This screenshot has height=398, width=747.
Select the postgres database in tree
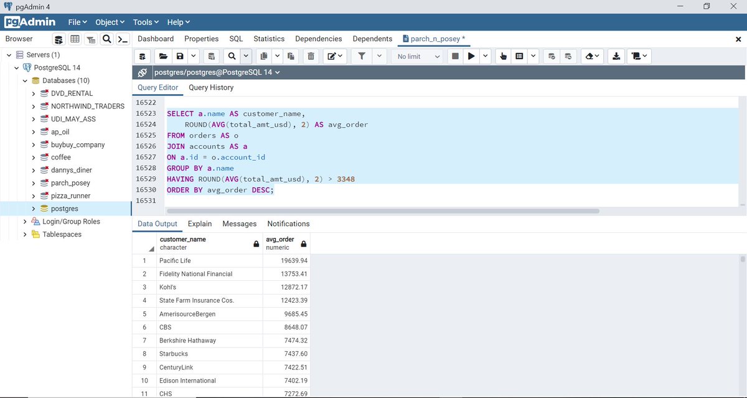pyautogui.click(x=64, y=209)
